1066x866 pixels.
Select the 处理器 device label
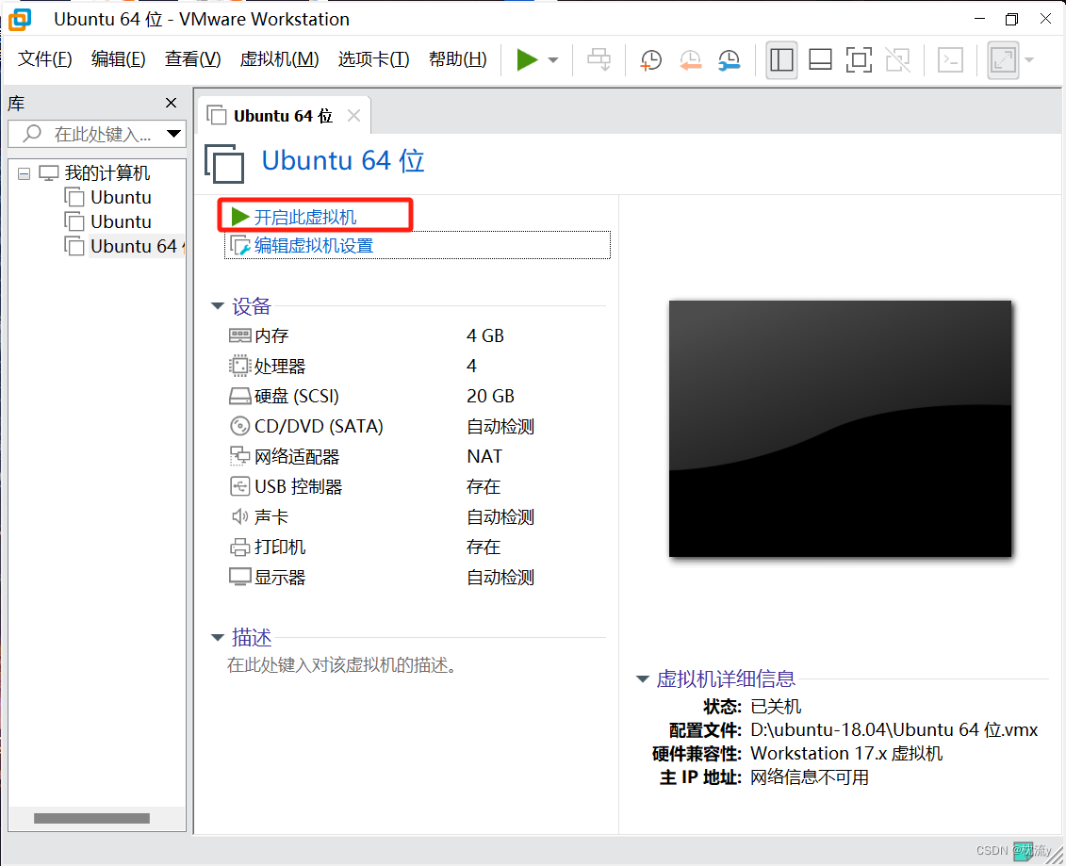click(279, 367)
